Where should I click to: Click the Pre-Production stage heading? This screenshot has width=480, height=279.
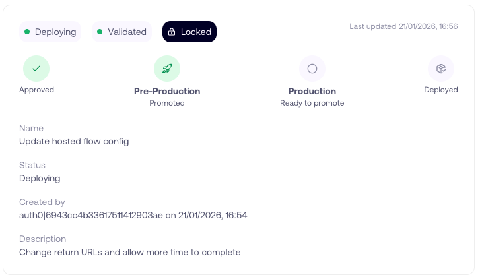tap(167, 91)
